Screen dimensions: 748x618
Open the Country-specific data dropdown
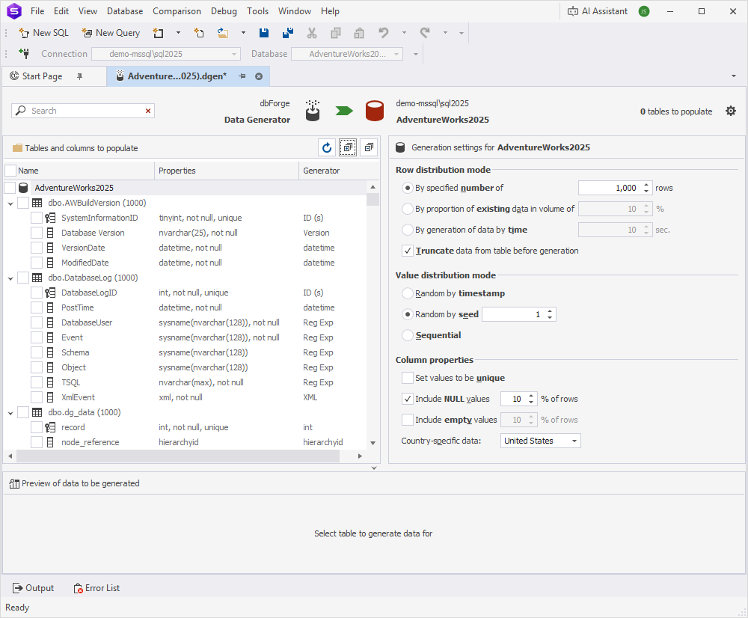[x=541, y=441]
